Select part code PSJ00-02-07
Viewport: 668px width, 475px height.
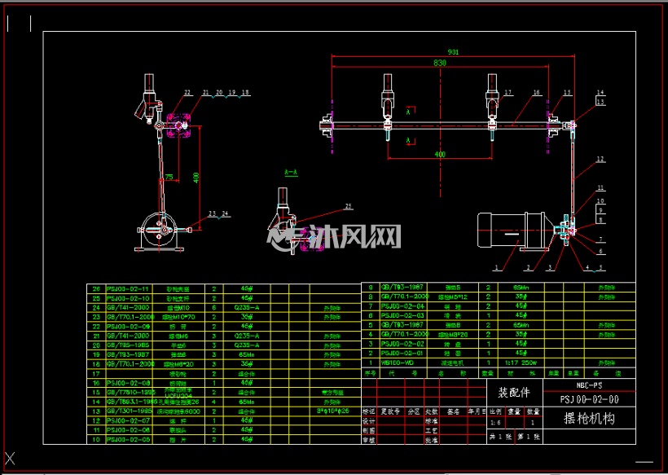(x=128, y=420)
